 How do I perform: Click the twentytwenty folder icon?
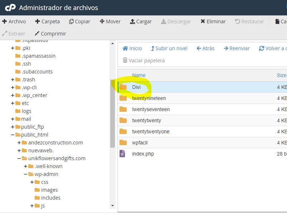click(x=123, y=120)
